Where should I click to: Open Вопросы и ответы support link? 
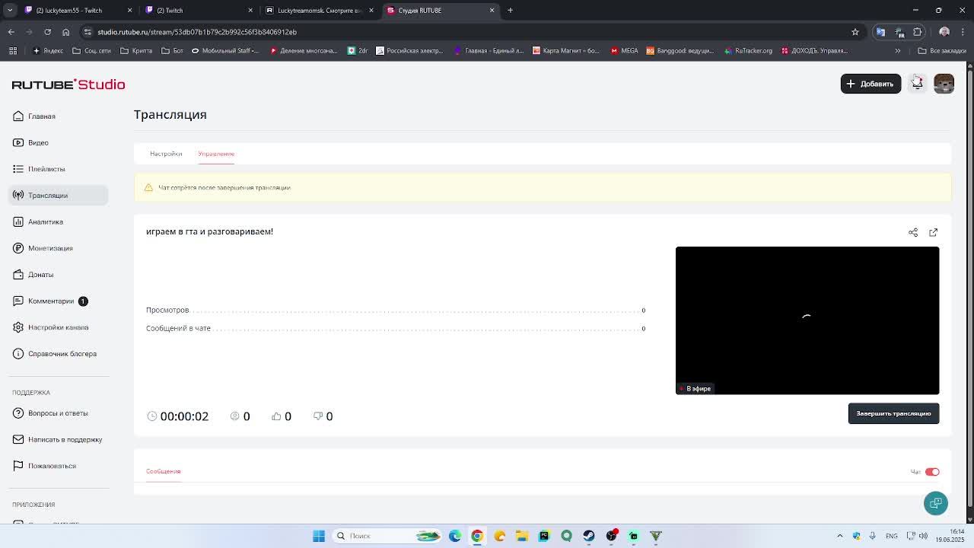pos(58,413)
